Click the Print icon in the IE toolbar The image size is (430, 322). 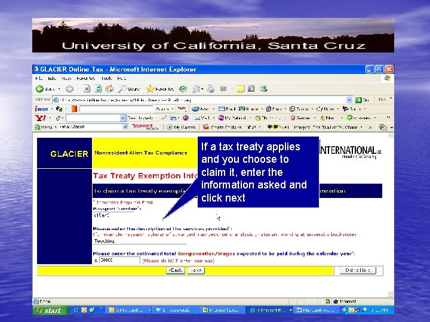tap(211, 89)
